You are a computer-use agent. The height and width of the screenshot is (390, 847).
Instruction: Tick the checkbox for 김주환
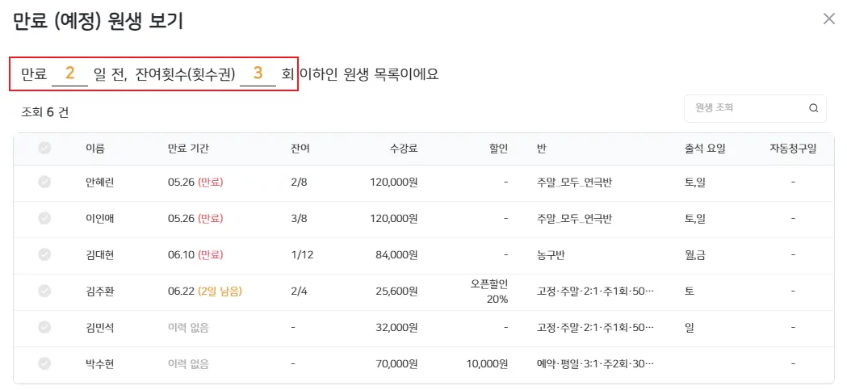pyautogui.click(x=44, y=291)
